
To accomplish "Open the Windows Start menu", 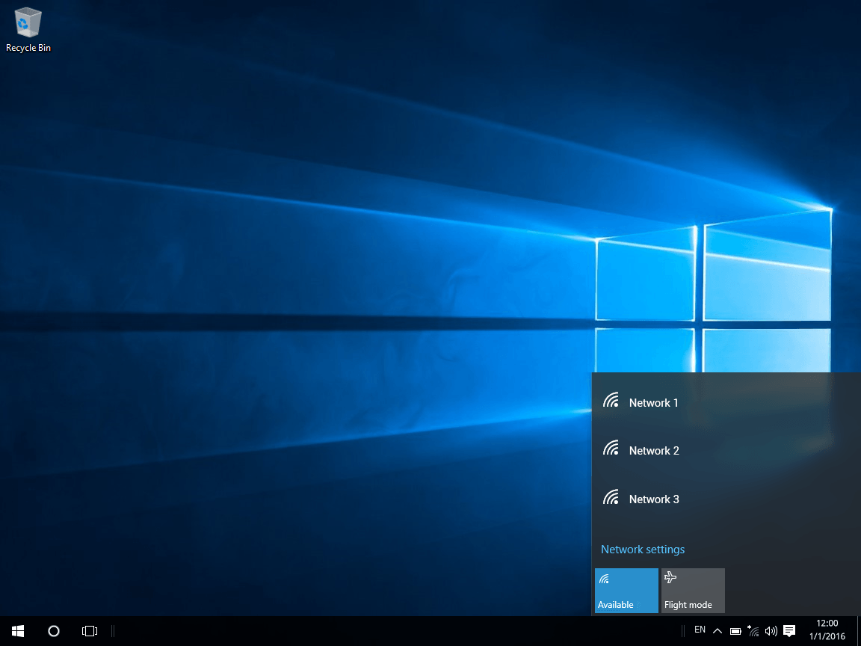I will [18, 630].
